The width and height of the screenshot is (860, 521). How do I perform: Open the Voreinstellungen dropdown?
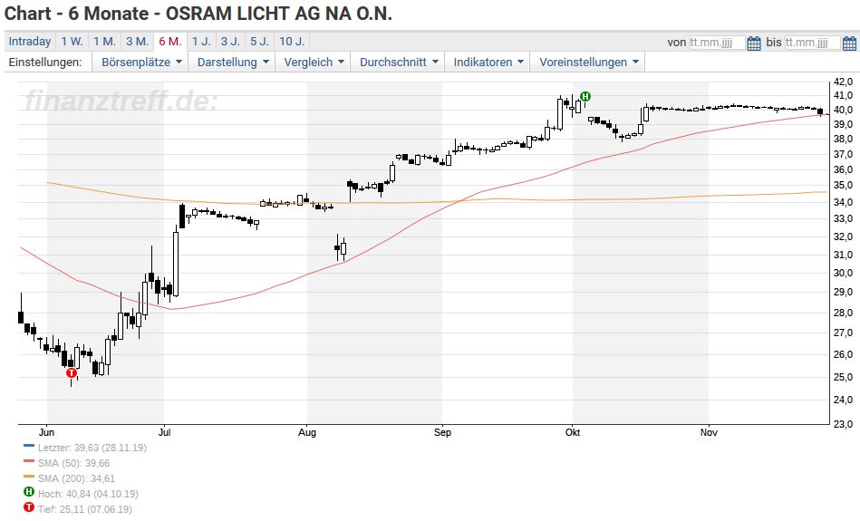(588, 62)
